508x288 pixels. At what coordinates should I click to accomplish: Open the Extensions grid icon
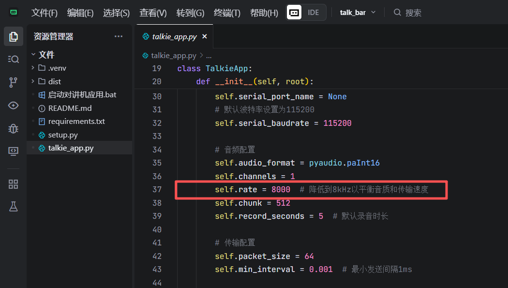14,184
